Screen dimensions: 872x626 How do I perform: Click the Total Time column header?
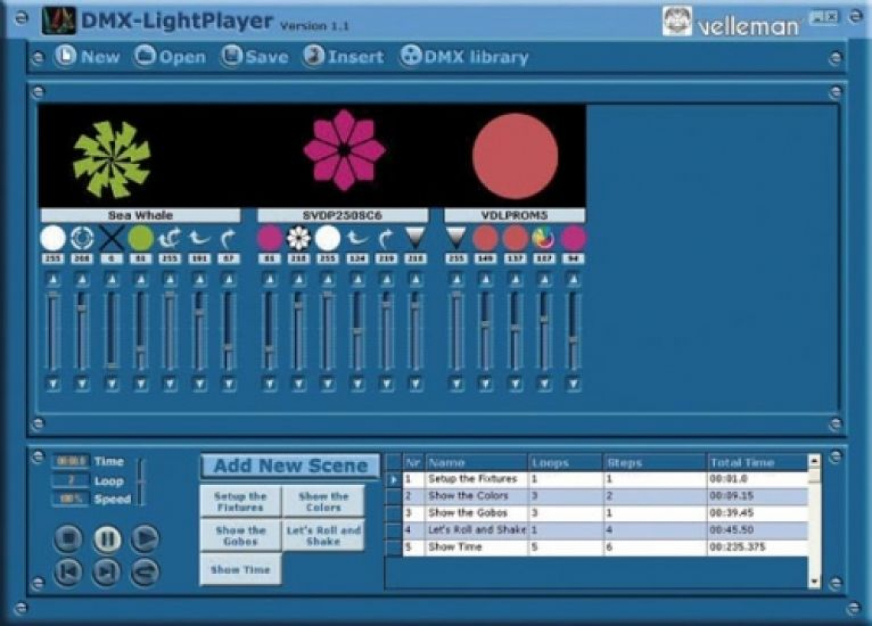pyautogui.click(x=757, y=463)
